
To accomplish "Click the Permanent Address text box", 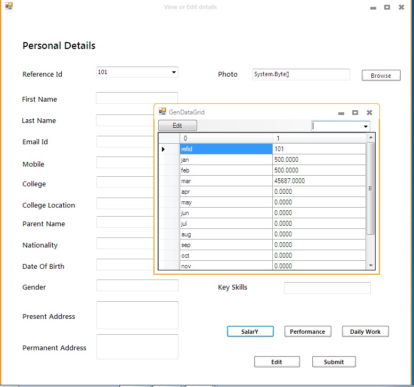I will pyautogui.click(x=137, y=347).
